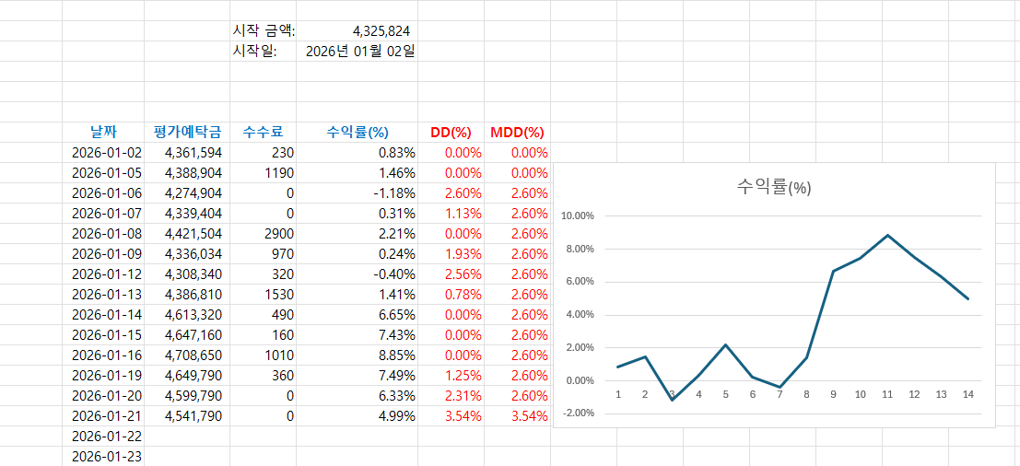Click the -2.00% axis label in chart
This screenshot has height=466, width=1020.
[x=578, y=413]
